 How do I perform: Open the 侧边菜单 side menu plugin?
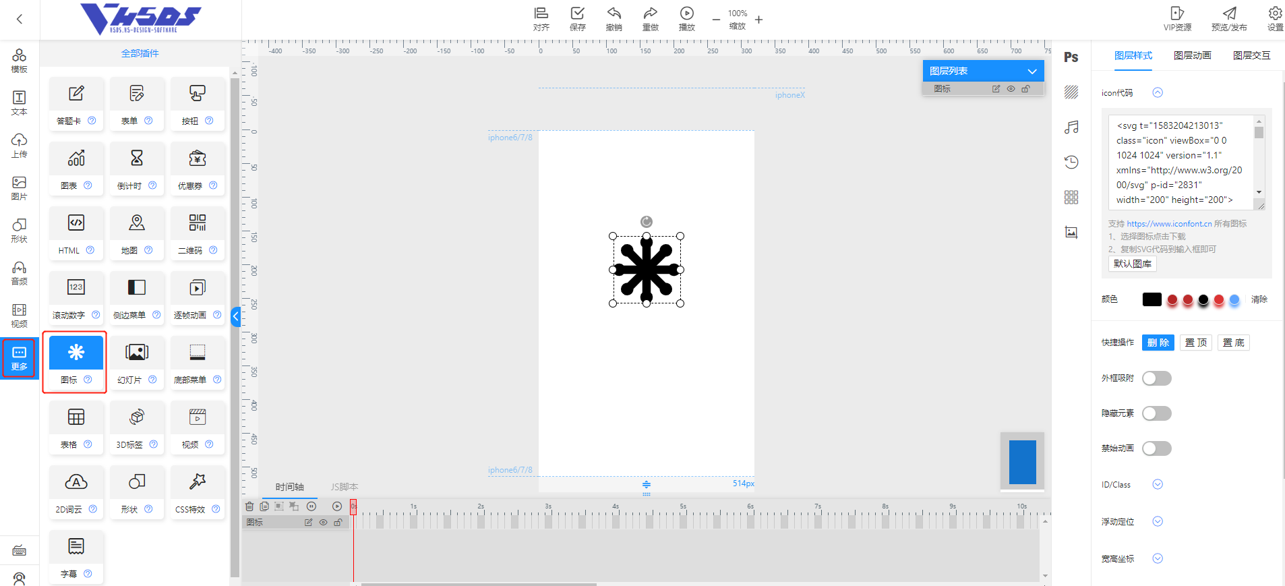click(x=137, y=297)
